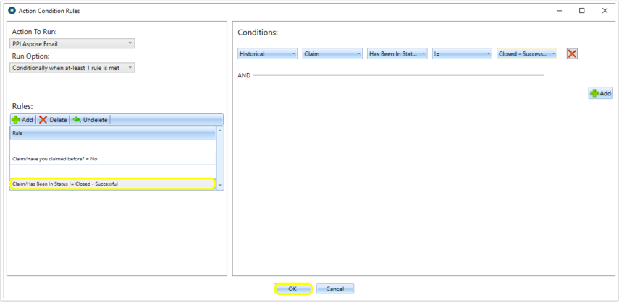Open the Action To Run dropdown
This screenshot has height=302, width=619.
[72, 43]
